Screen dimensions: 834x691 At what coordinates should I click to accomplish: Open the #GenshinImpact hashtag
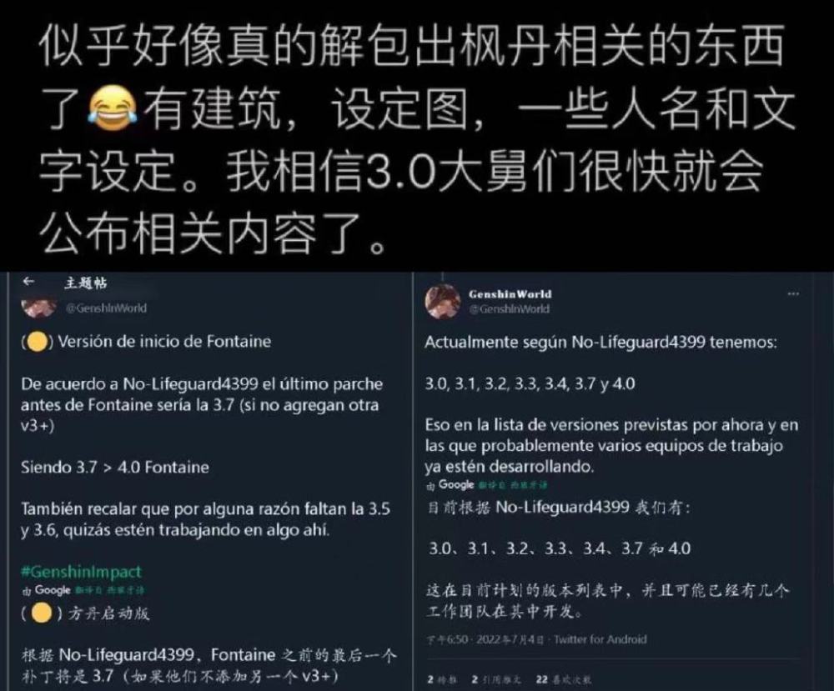tap(81, 572)
